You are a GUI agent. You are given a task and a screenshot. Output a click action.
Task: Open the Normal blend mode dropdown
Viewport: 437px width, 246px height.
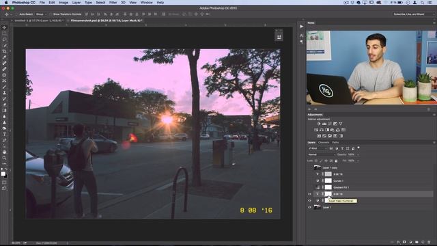322,154
